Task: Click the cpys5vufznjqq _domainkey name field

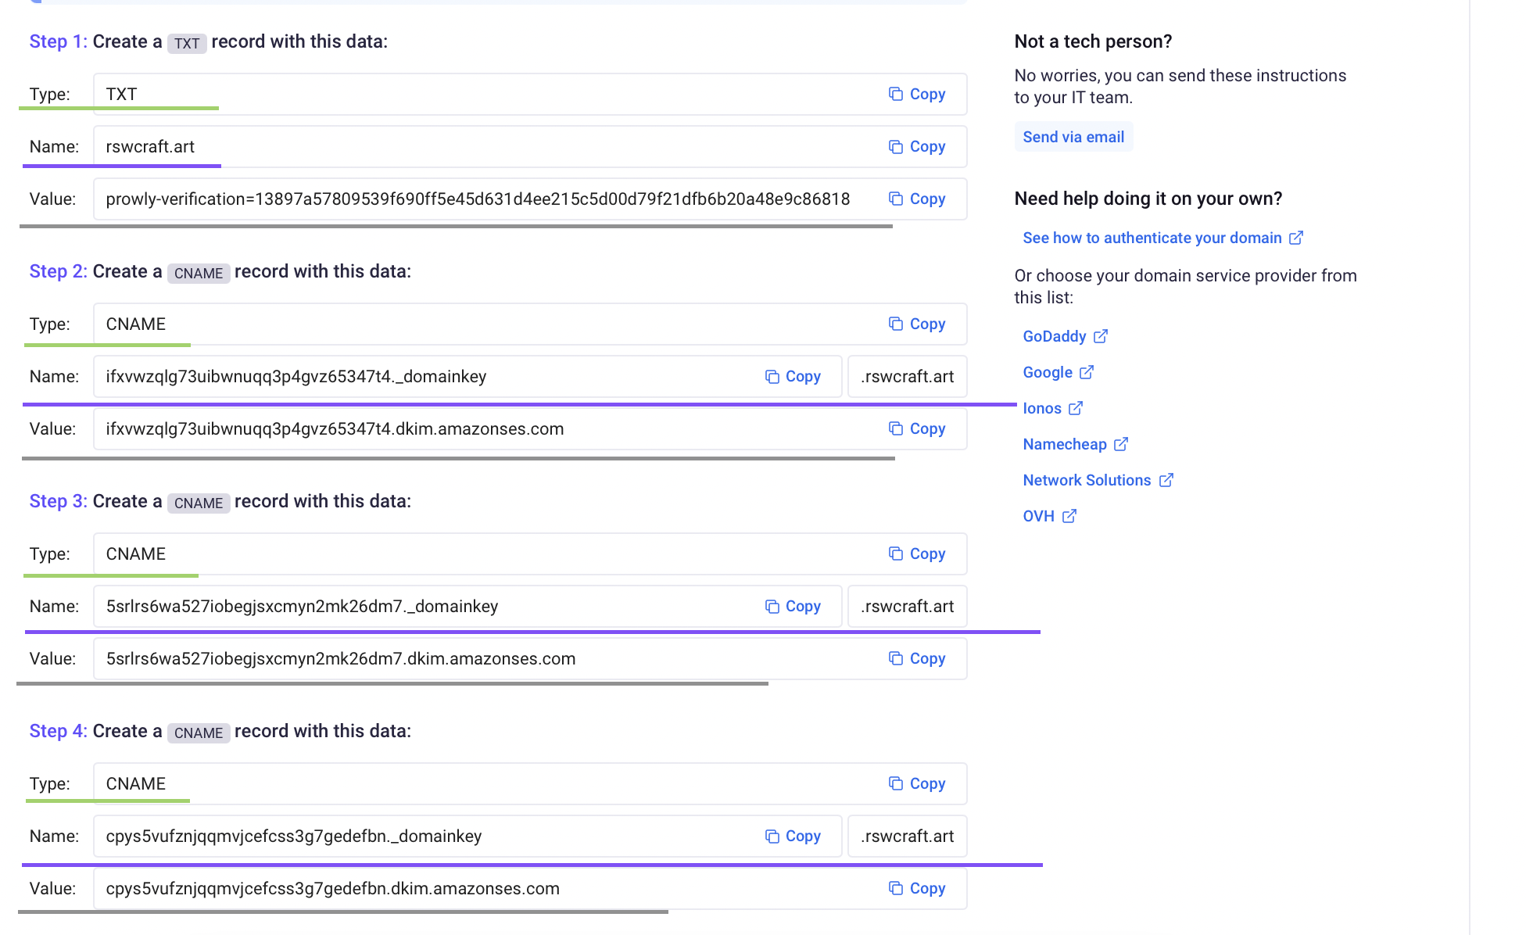Action: coord(467,836)
